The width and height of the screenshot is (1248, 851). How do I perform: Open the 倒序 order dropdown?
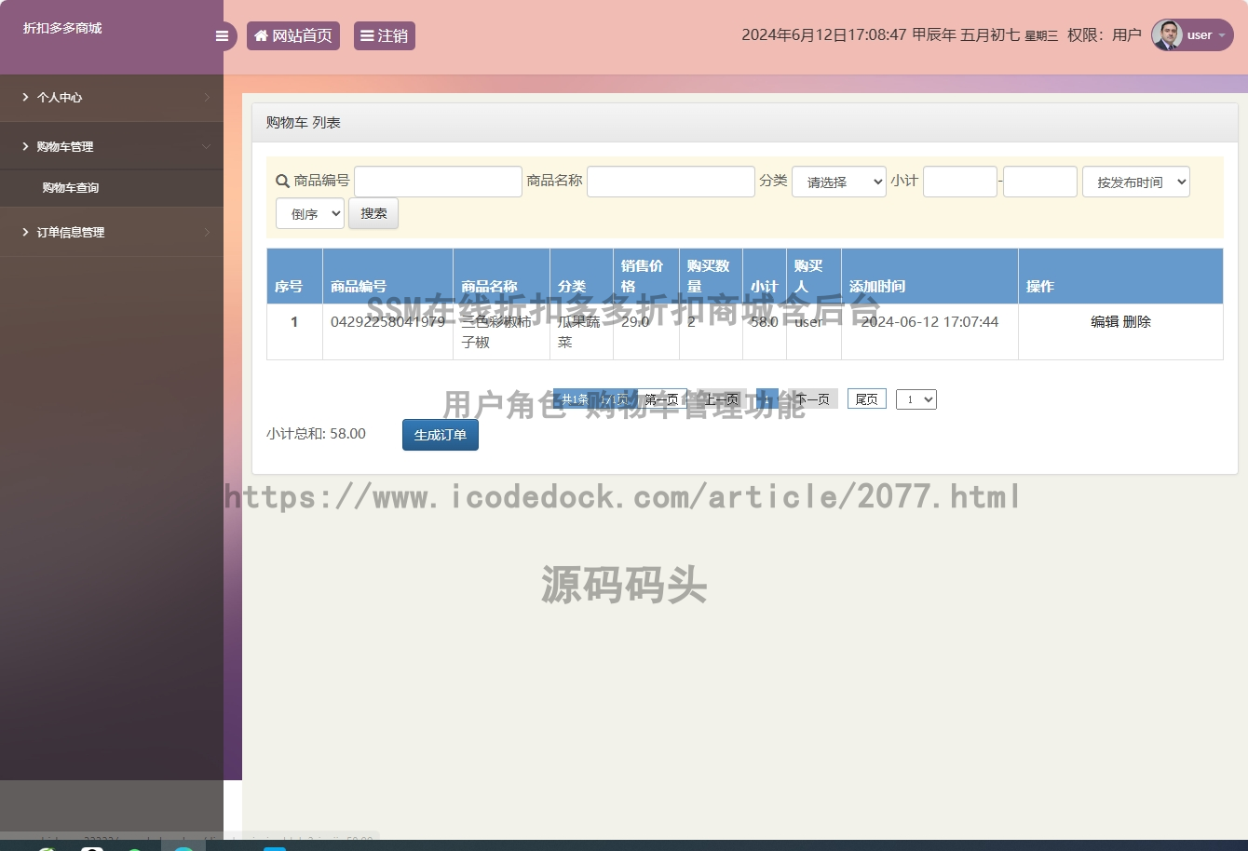click(x=310, y=213)
